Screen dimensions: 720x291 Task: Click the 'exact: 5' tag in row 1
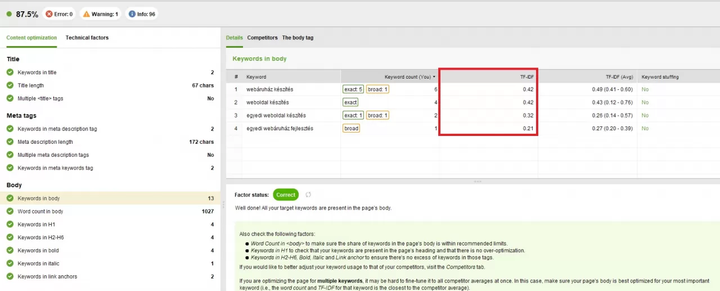[x=353, y=89]
